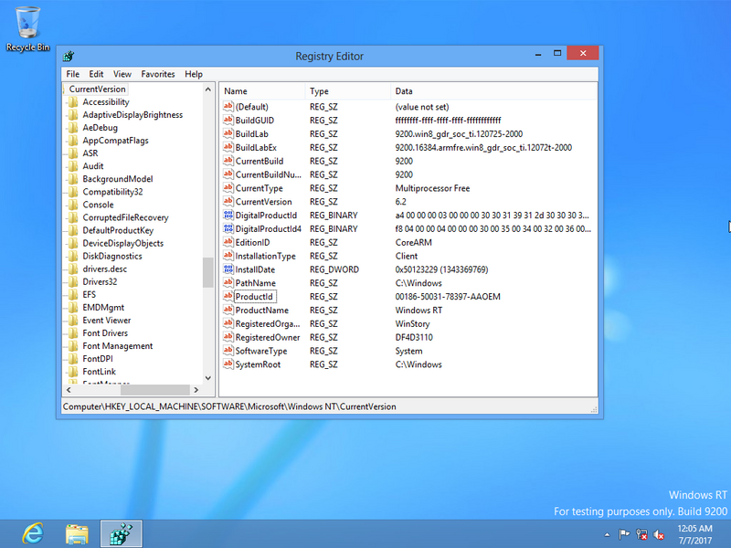731x548 pixels.
Task: Click the volume speaker tray icon
Action: coord(660,534)
